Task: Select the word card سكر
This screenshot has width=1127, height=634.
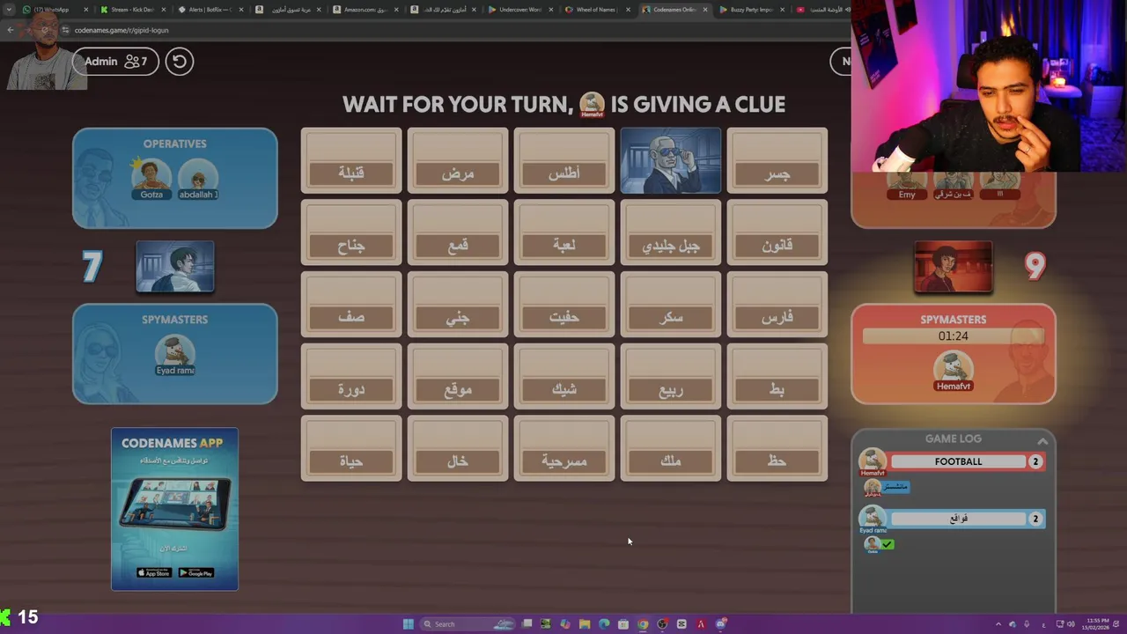Action: (x=671, y=305)
